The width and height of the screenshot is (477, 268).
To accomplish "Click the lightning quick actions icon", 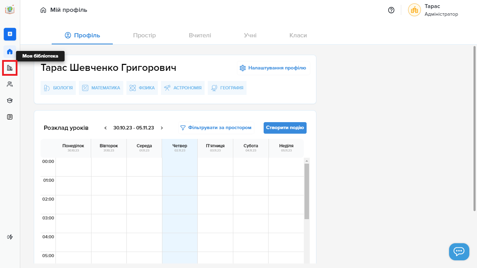I will pyautogui.click(x=10, y=237).
